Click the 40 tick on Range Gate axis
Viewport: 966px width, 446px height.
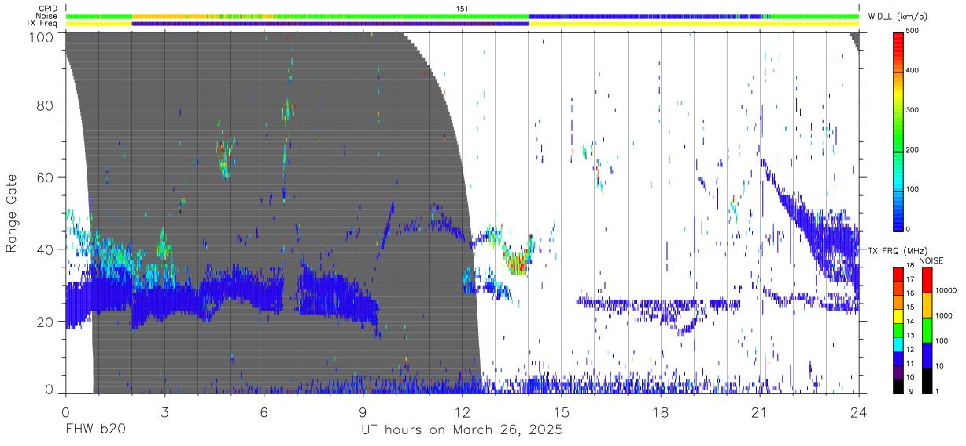tap(44, 249)
